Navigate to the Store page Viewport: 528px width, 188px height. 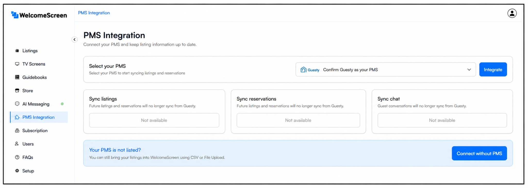28,91
